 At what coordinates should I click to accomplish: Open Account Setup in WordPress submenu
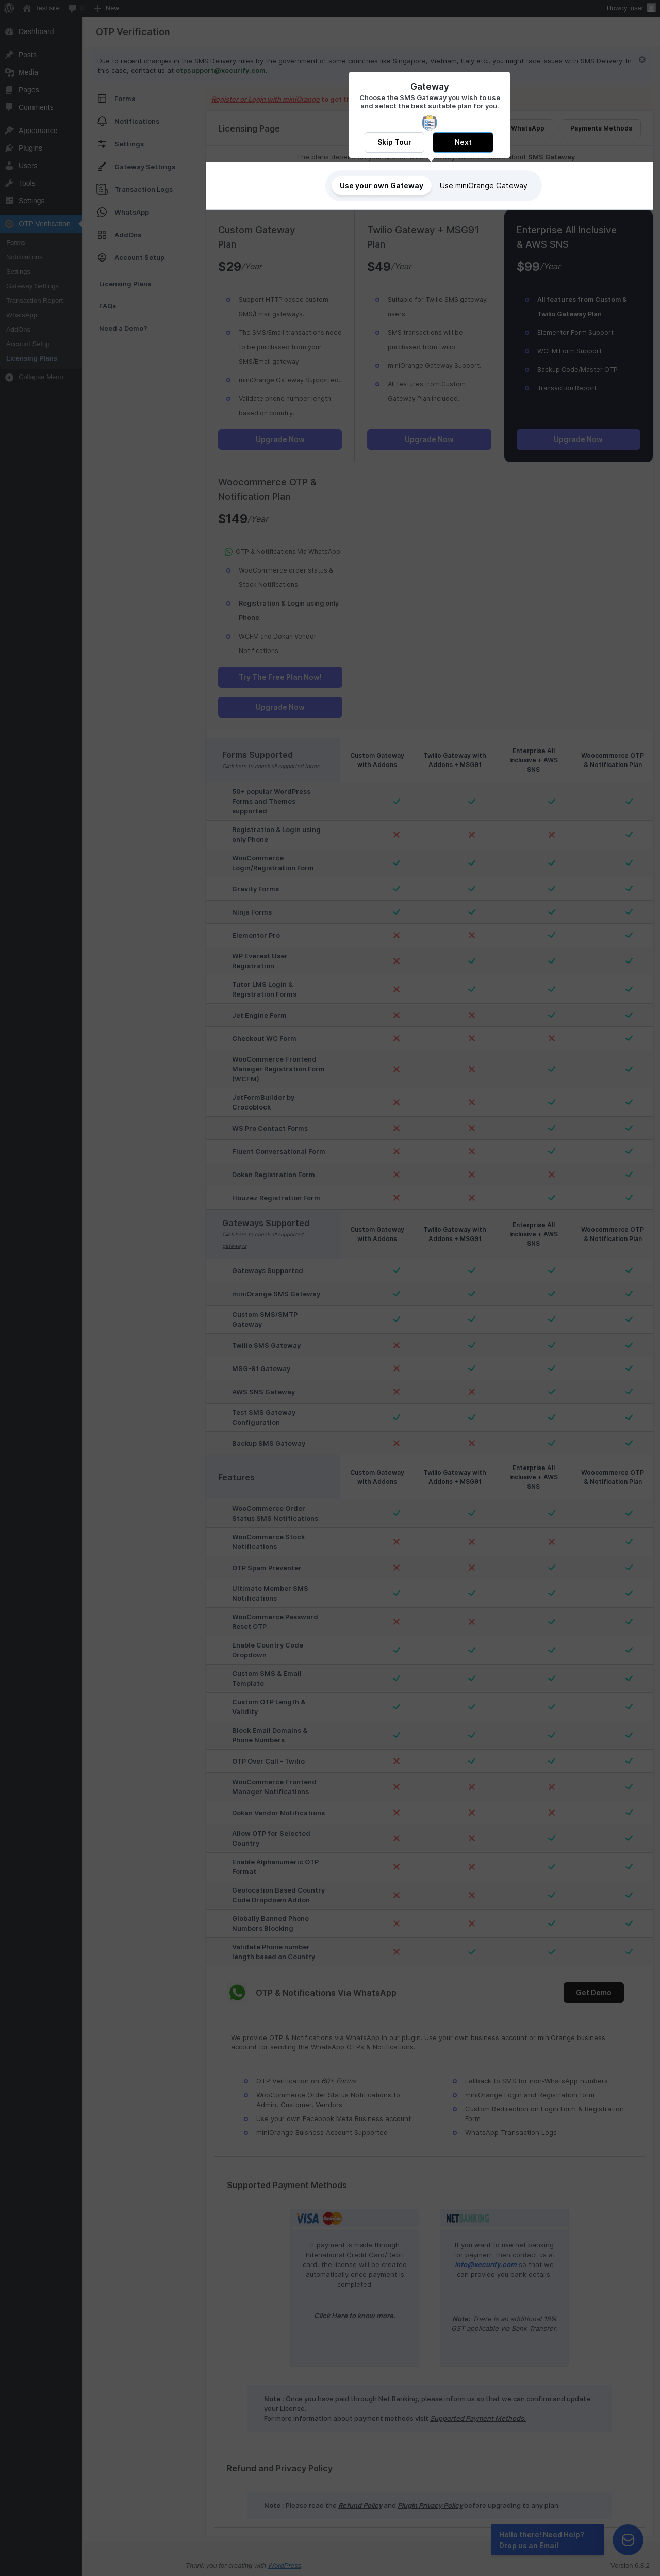point(27,344)
